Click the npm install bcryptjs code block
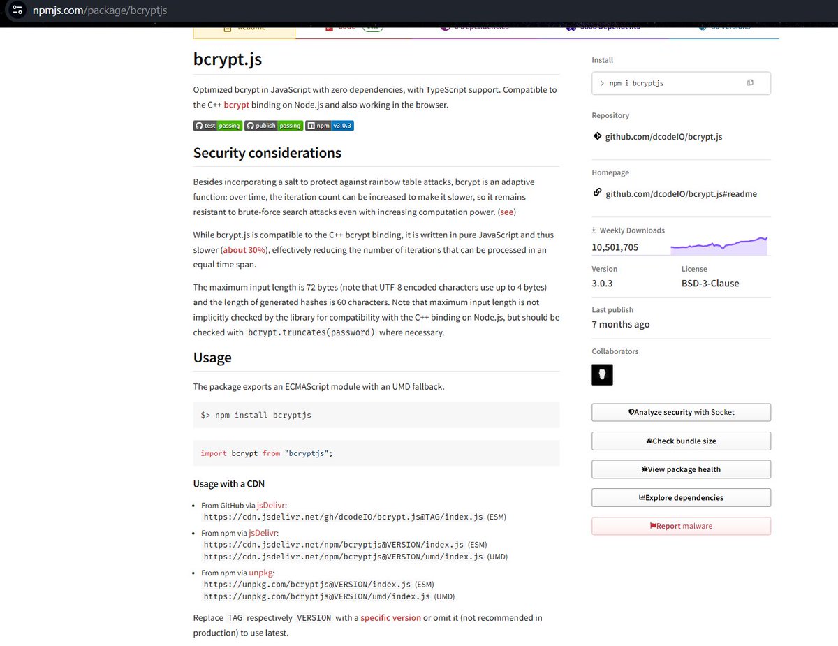 point(376,415)
